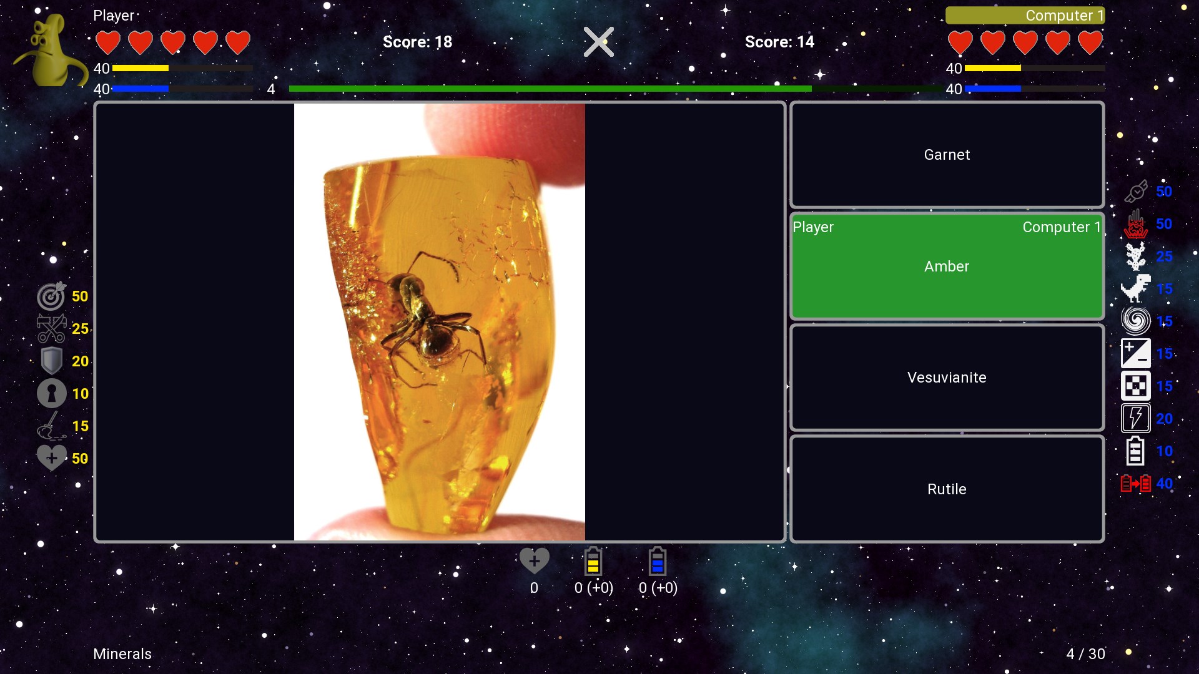The image size is (1199, 674).
Task: Choose the Garnet answer
Action: pyautogui.click(x=947, y=155)
